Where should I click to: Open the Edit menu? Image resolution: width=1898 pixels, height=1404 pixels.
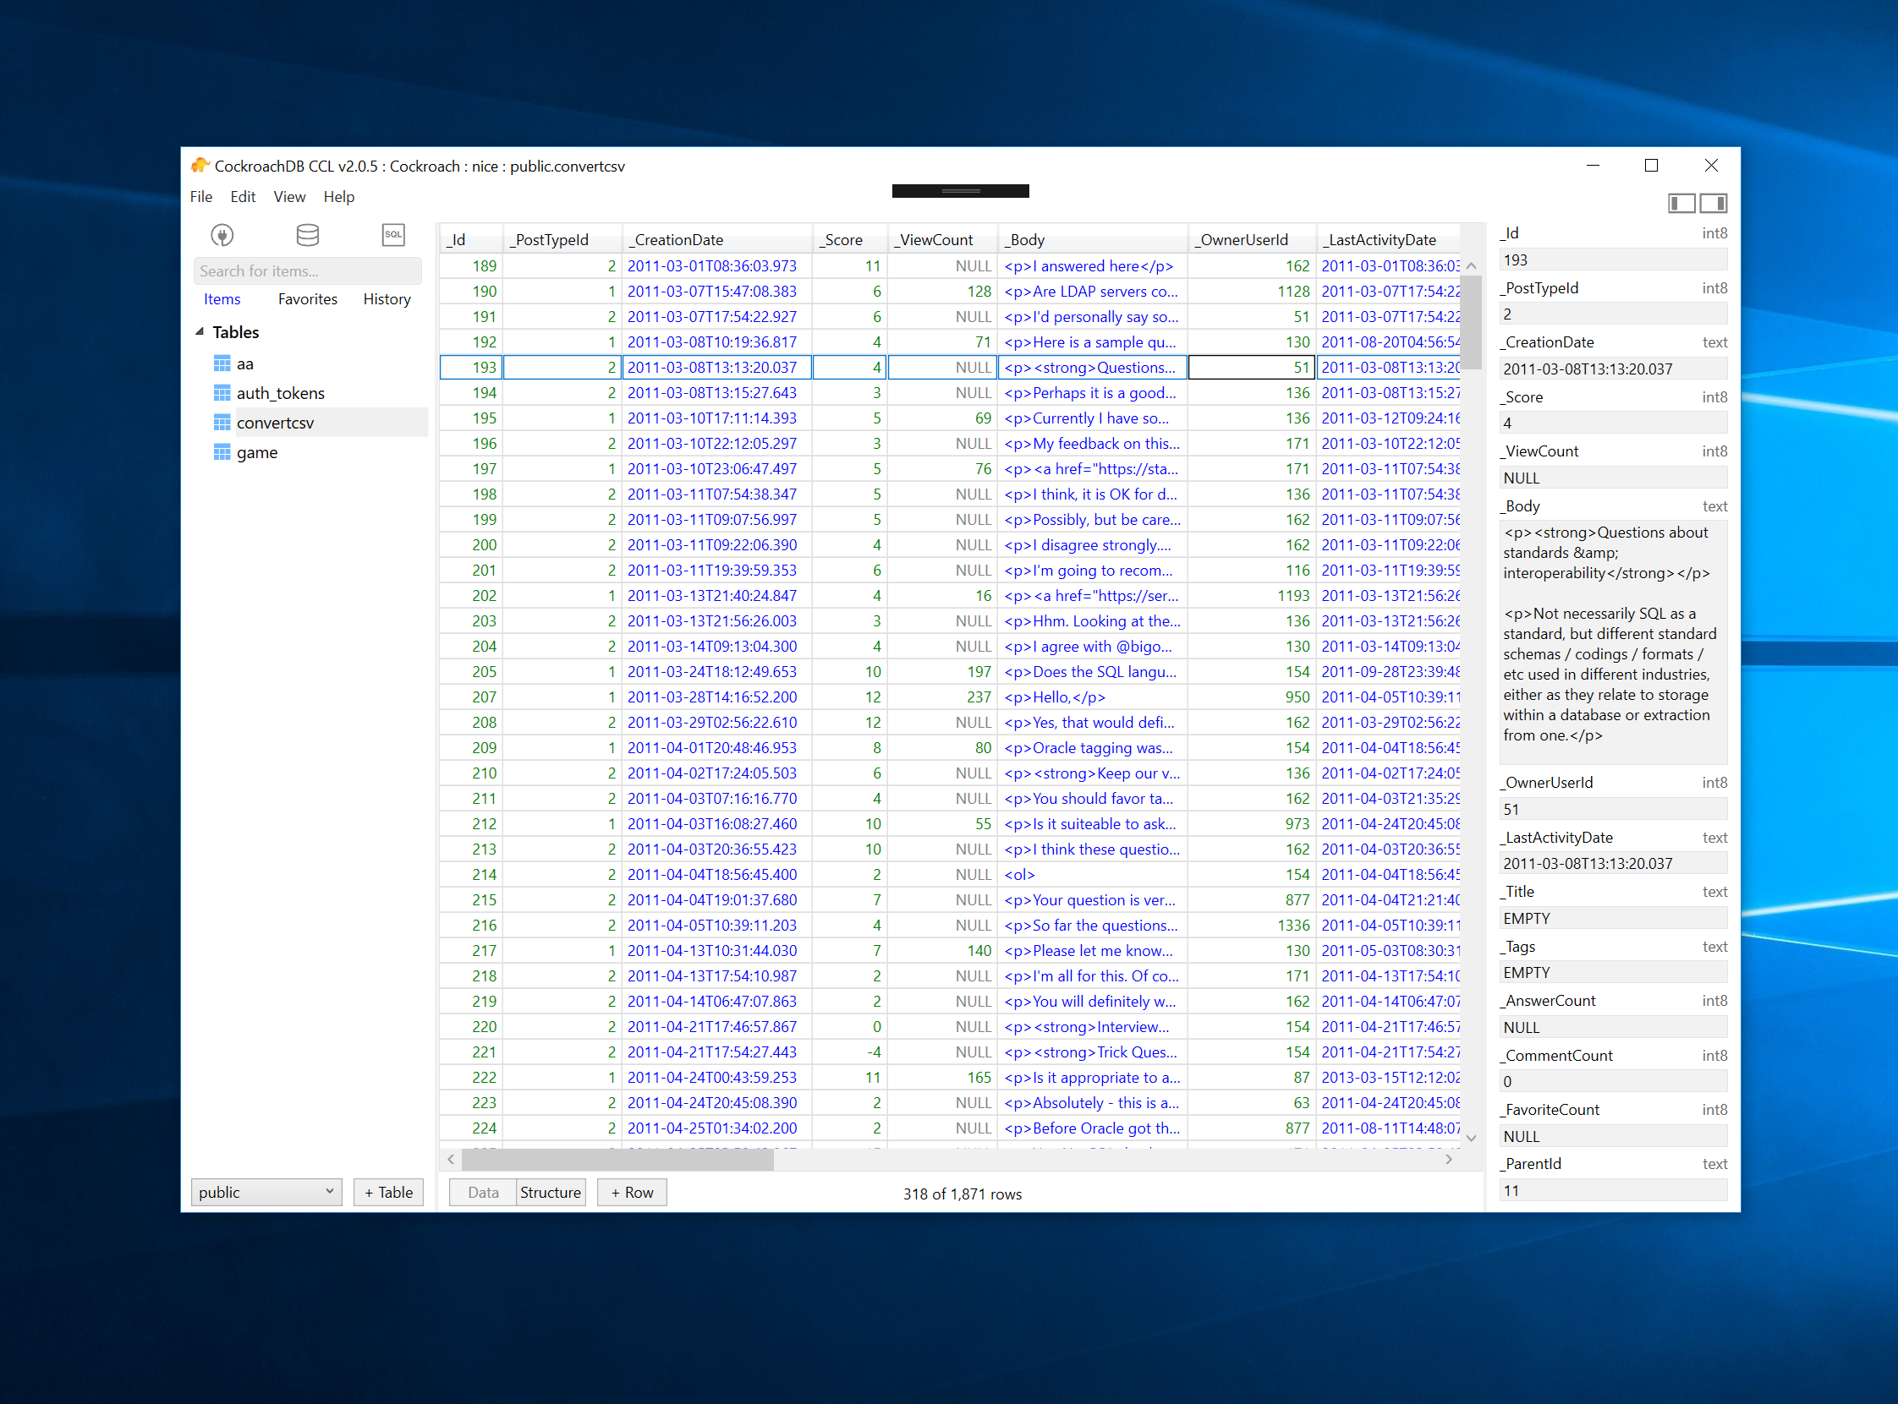tap(243, 196)
